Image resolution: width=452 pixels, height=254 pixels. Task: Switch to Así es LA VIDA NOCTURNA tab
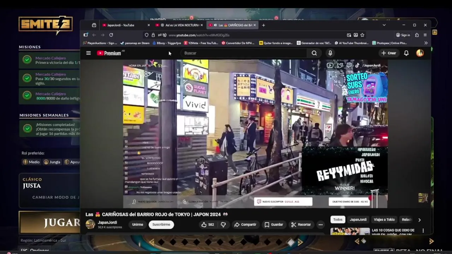[179, 25]
